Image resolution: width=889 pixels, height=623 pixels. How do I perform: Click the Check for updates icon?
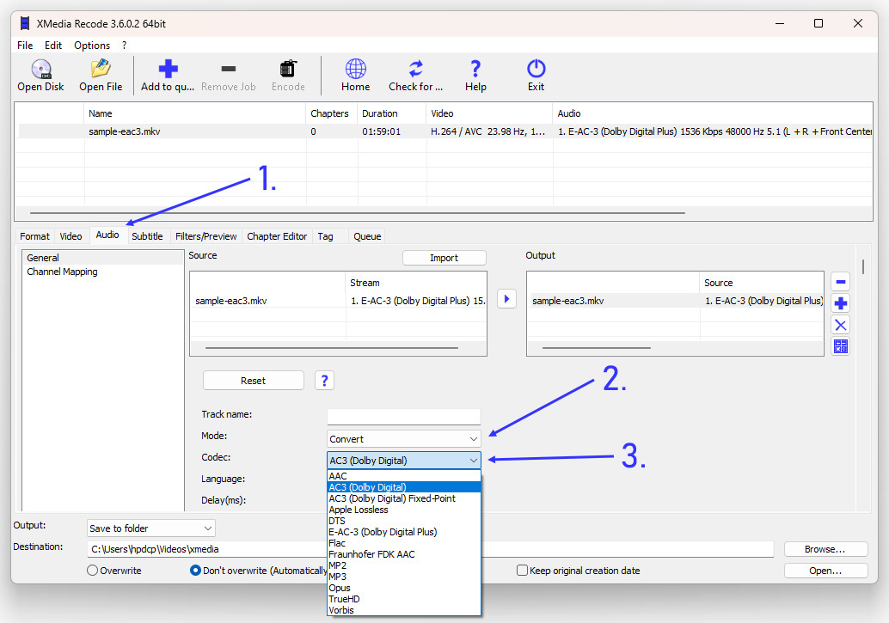[415, 69]
